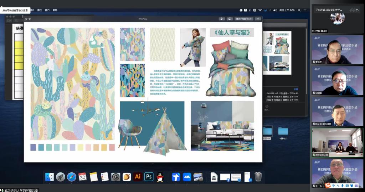Toggle Sogou input 中 language mode
Screen dimensions: 365x192
click(333, 186)
